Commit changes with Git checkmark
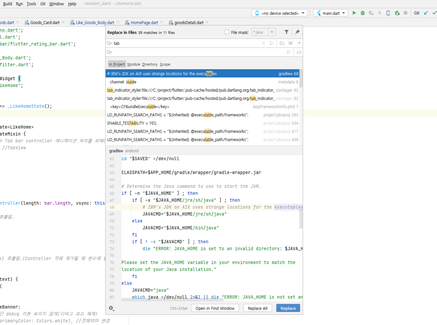Screen dimensions: 437x325 tap(434, 13)
